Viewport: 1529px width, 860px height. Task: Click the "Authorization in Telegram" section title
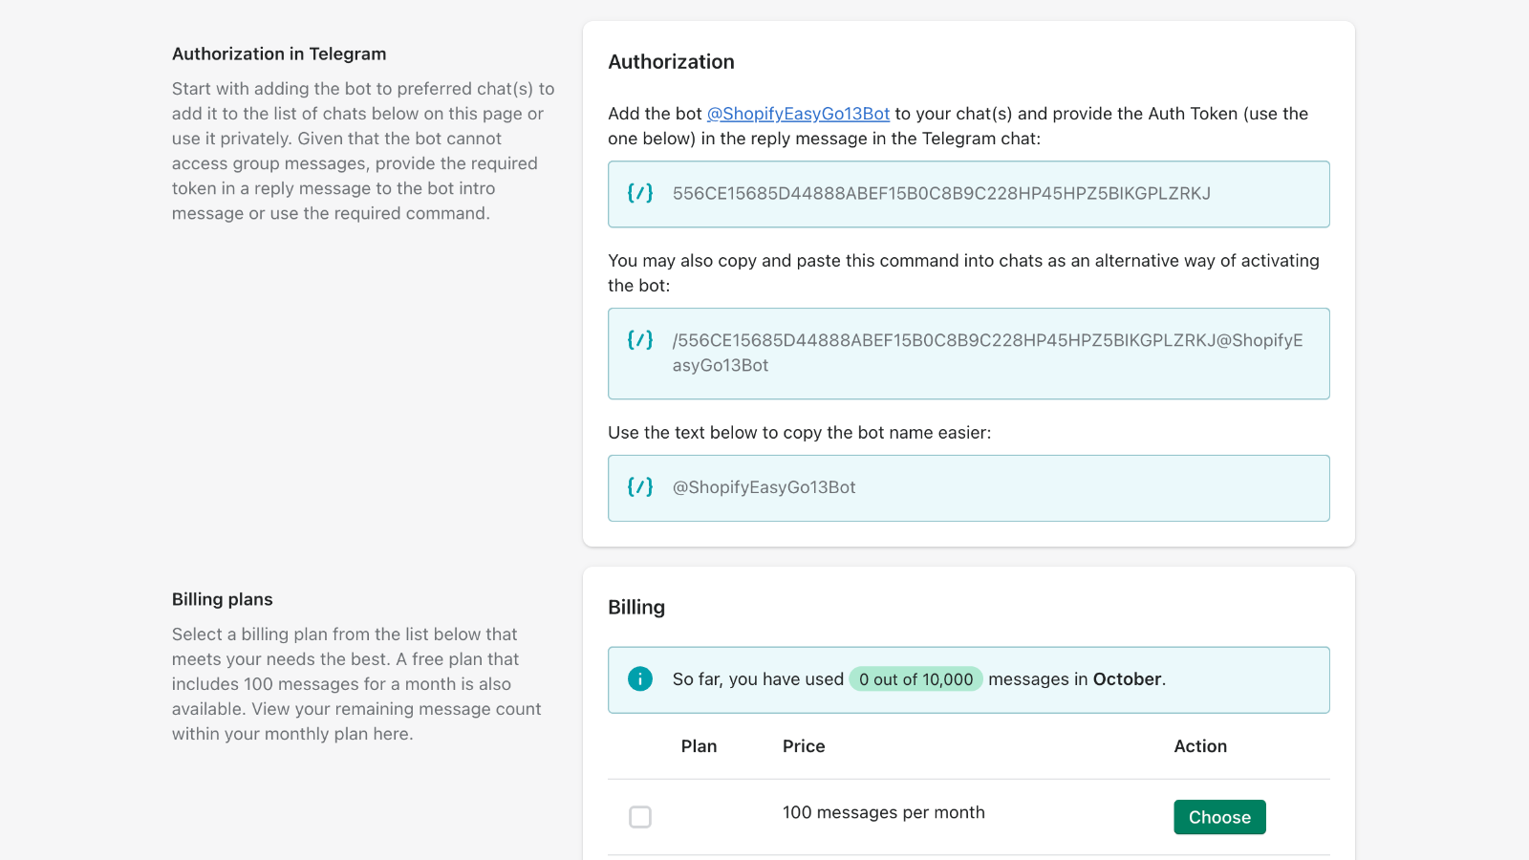tap(279, 54)
